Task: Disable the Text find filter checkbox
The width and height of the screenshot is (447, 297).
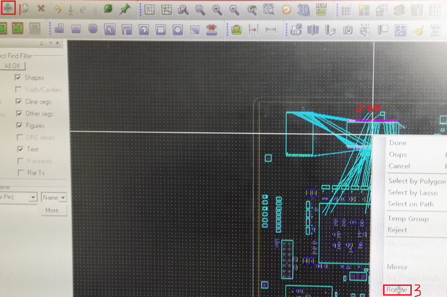Action: 20,149
